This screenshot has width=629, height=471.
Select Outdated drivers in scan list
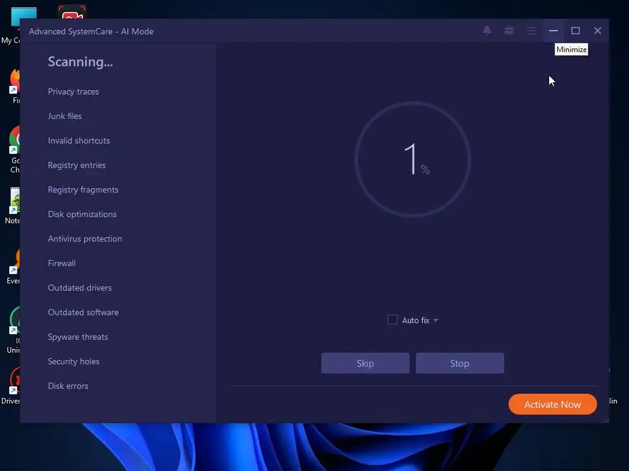(x=80, y=288)
